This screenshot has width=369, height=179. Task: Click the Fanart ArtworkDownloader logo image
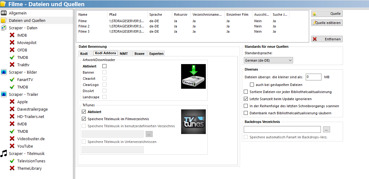point(193,76)
